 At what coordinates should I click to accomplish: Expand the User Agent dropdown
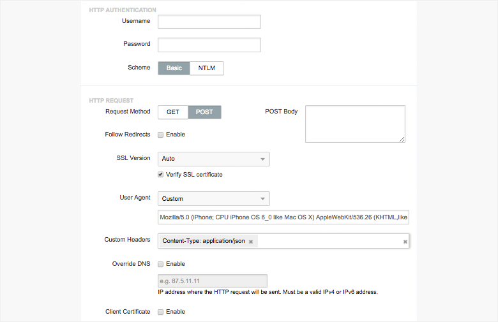coord(262,199)
